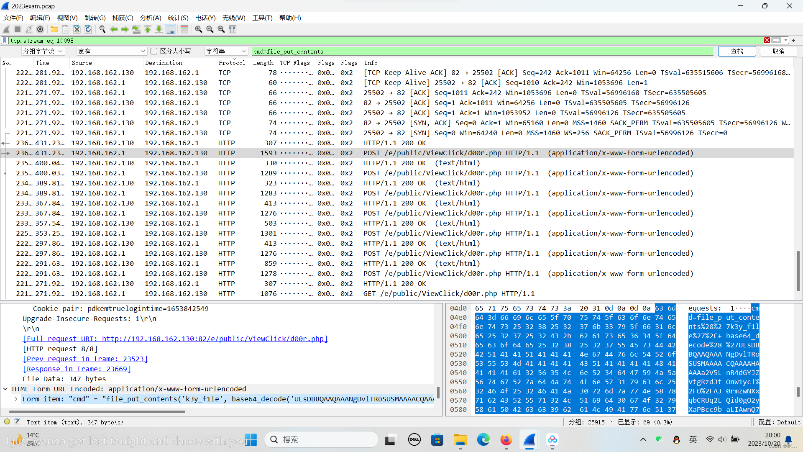
Task: Collapse the HTML Form URL Encoded tree
Action: [x=5, y=389]
